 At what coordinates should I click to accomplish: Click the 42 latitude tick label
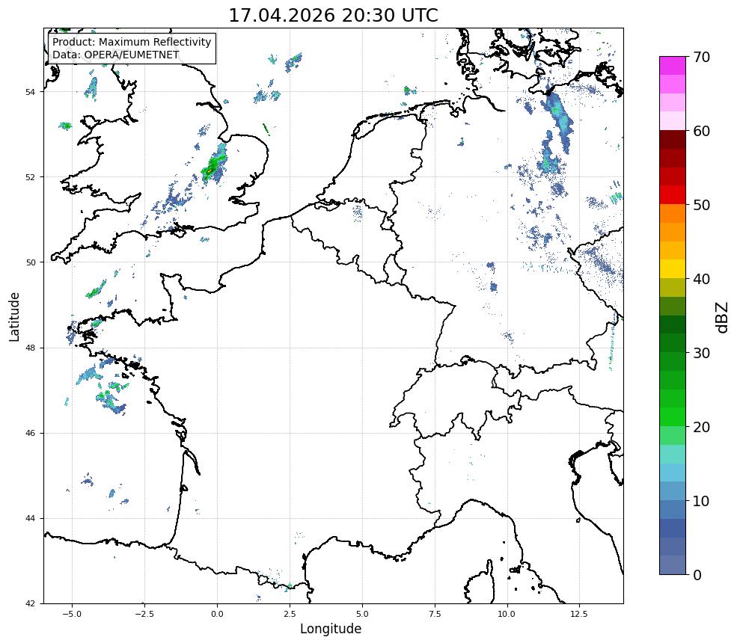30,603
